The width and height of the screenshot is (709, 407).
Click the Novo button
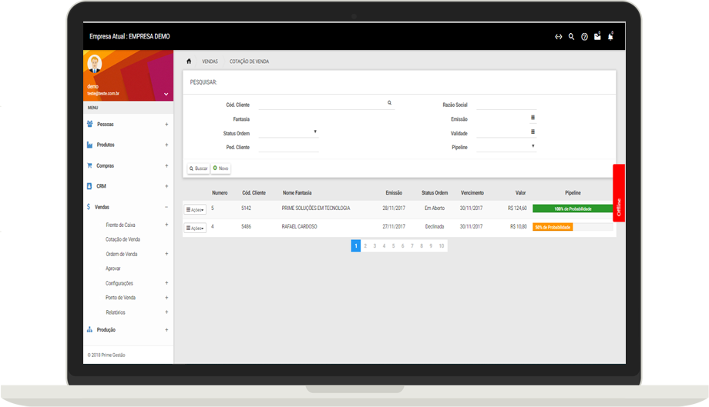coord(220,168)
